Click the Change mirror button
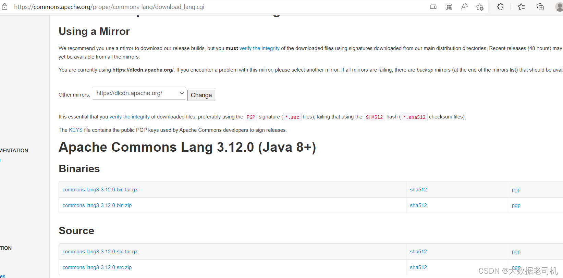The width and height of the screenshot is (563, 278). 201,95
